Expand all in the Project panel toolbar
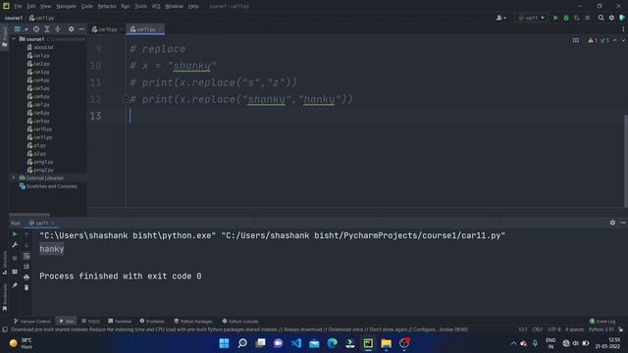 click(47, 29)
